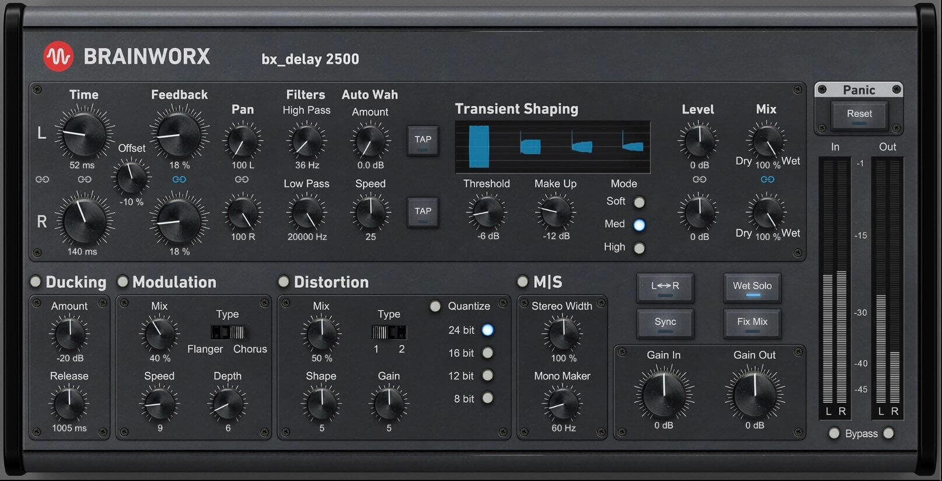Enable the M|S section
The width and height of the screenshot is (942, 481).
[522, 282]
